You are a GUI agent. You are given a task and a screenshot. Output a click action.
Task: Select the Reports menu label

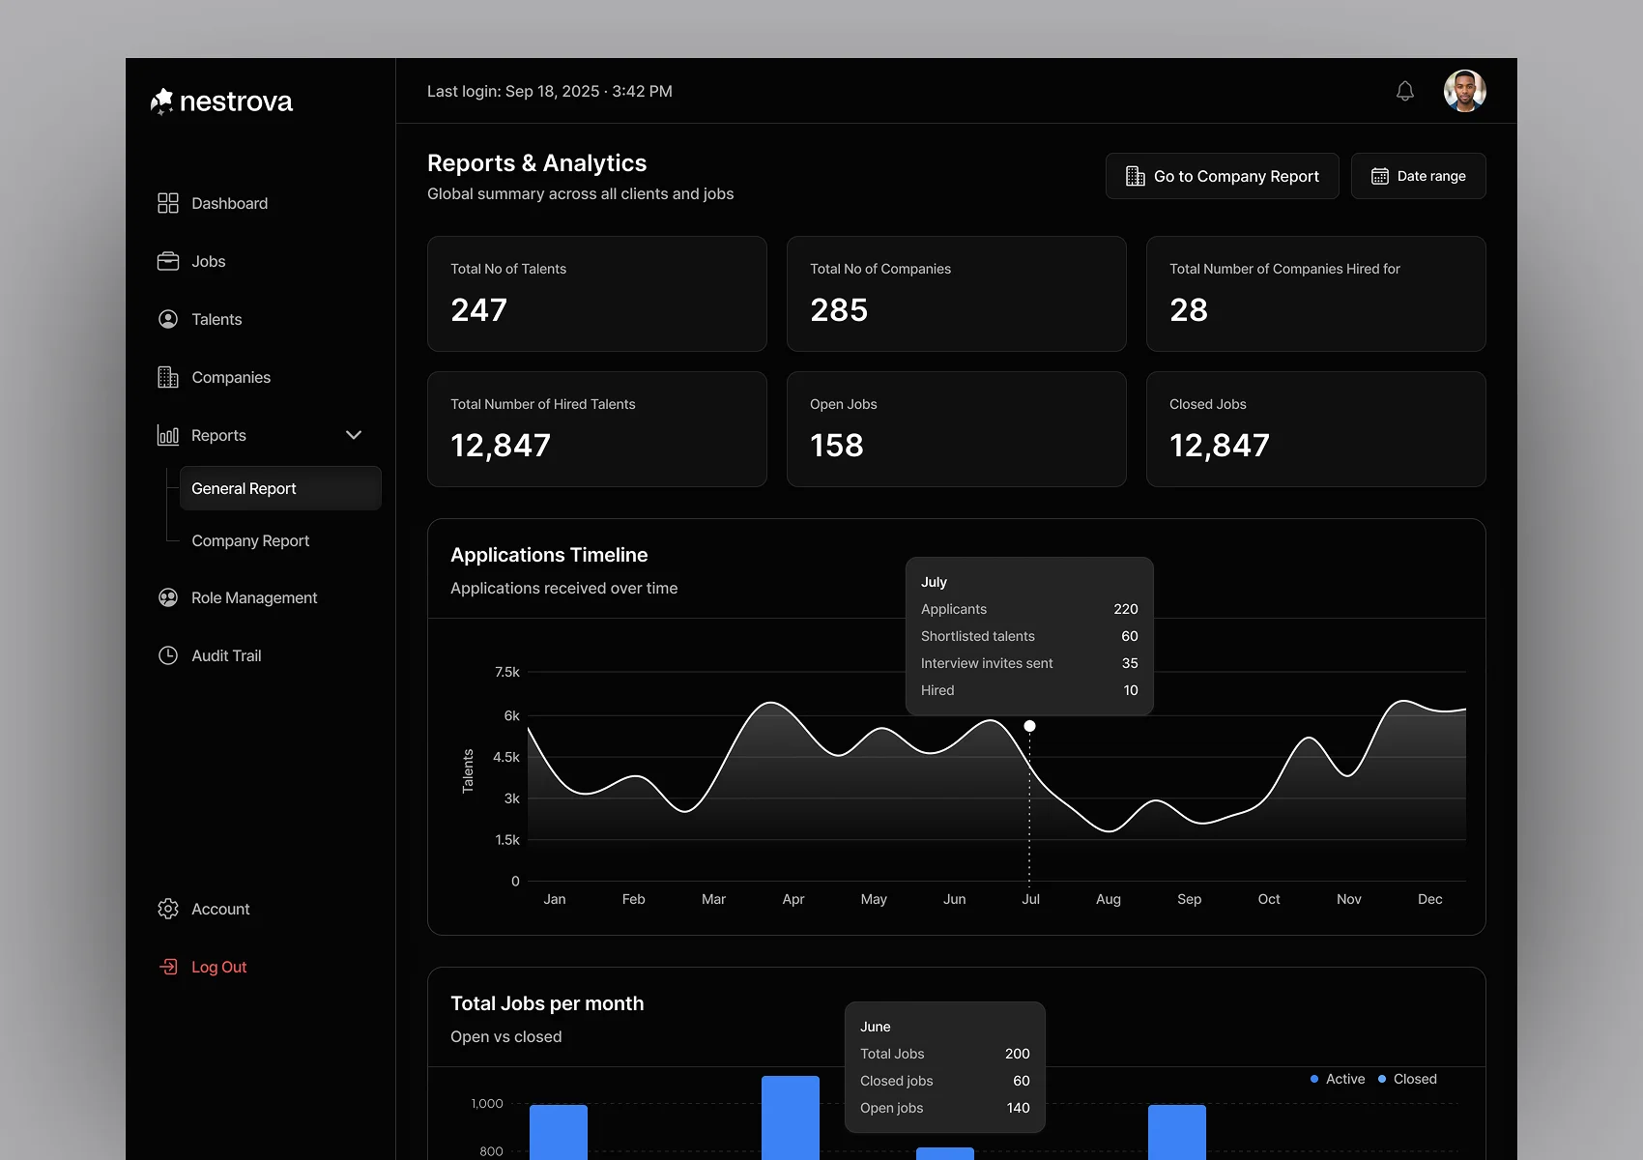(218, 435)
